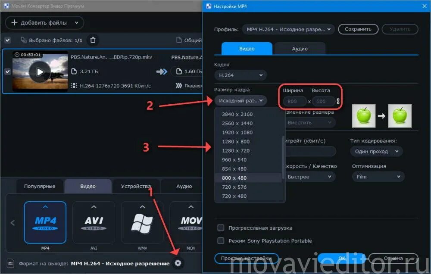Click the original apple preview image
The height and width of the screenshot is (274, 431).
(x=364, y=116)
